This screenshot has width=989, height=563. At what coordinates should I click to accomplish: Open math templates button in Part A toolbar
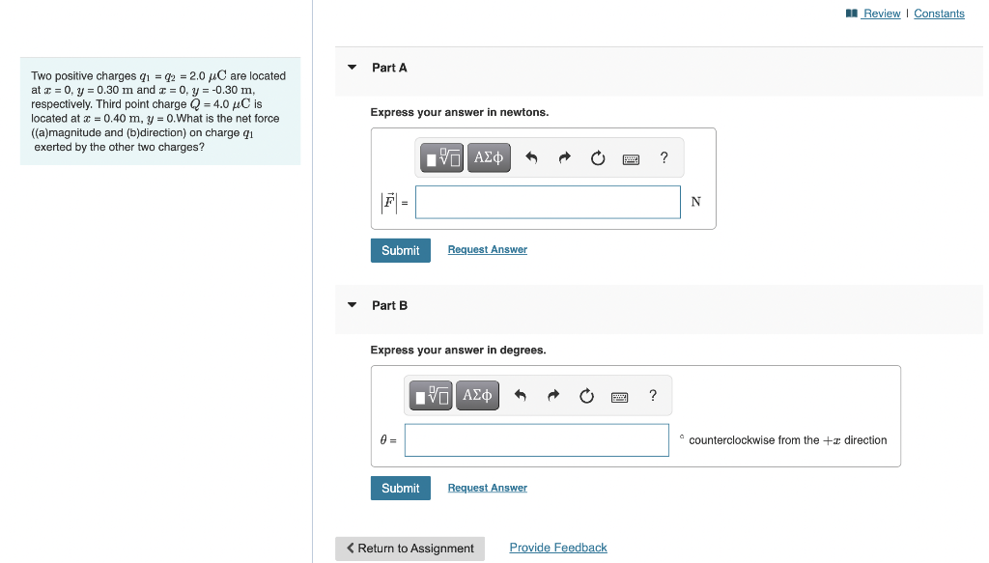(441, 157)
